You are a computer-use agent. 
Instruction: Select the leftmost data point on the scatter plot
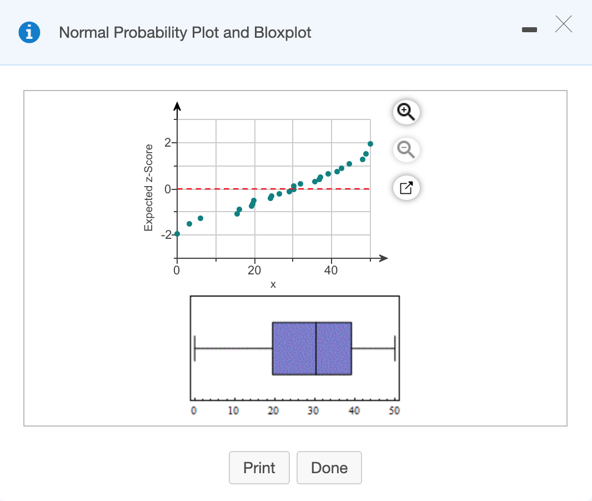coord(177,233)
